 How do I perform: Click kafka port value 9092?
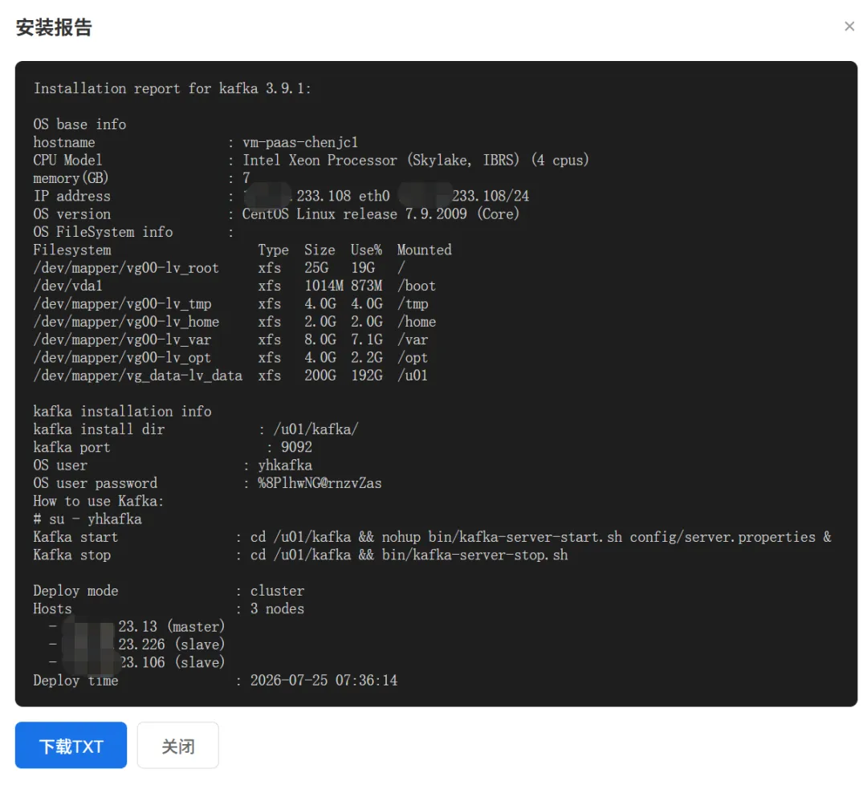[296, 447]
